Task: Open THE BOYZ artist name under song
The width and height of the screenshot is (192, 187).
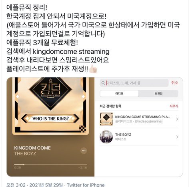Action: 25,154
